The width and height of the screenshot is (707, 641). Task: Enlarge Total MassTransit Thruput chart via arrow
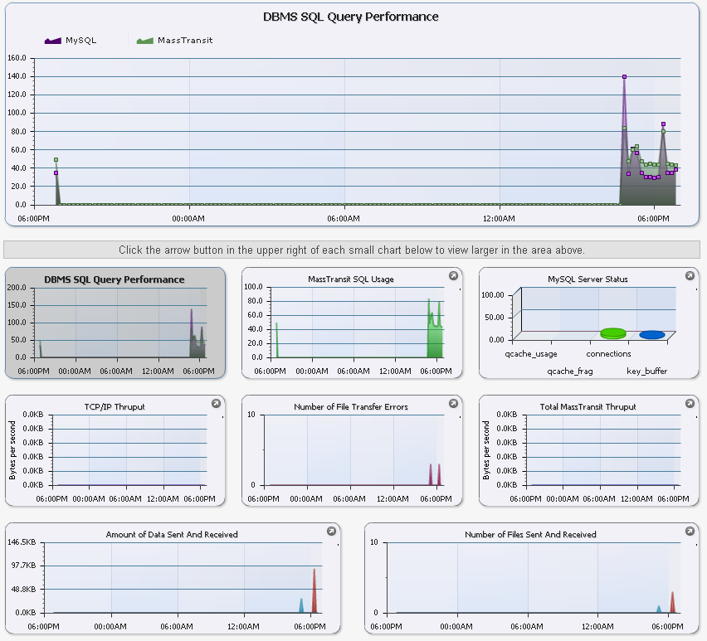(690, 403)
